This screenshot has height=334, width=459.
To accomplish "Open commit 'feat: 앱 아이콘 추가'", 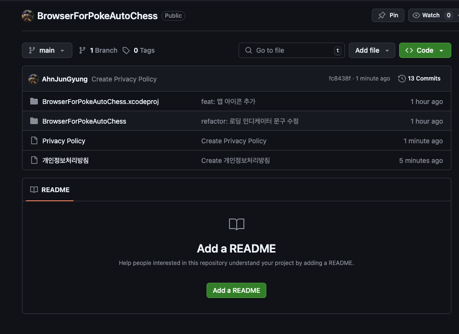I will click(229, 102).
